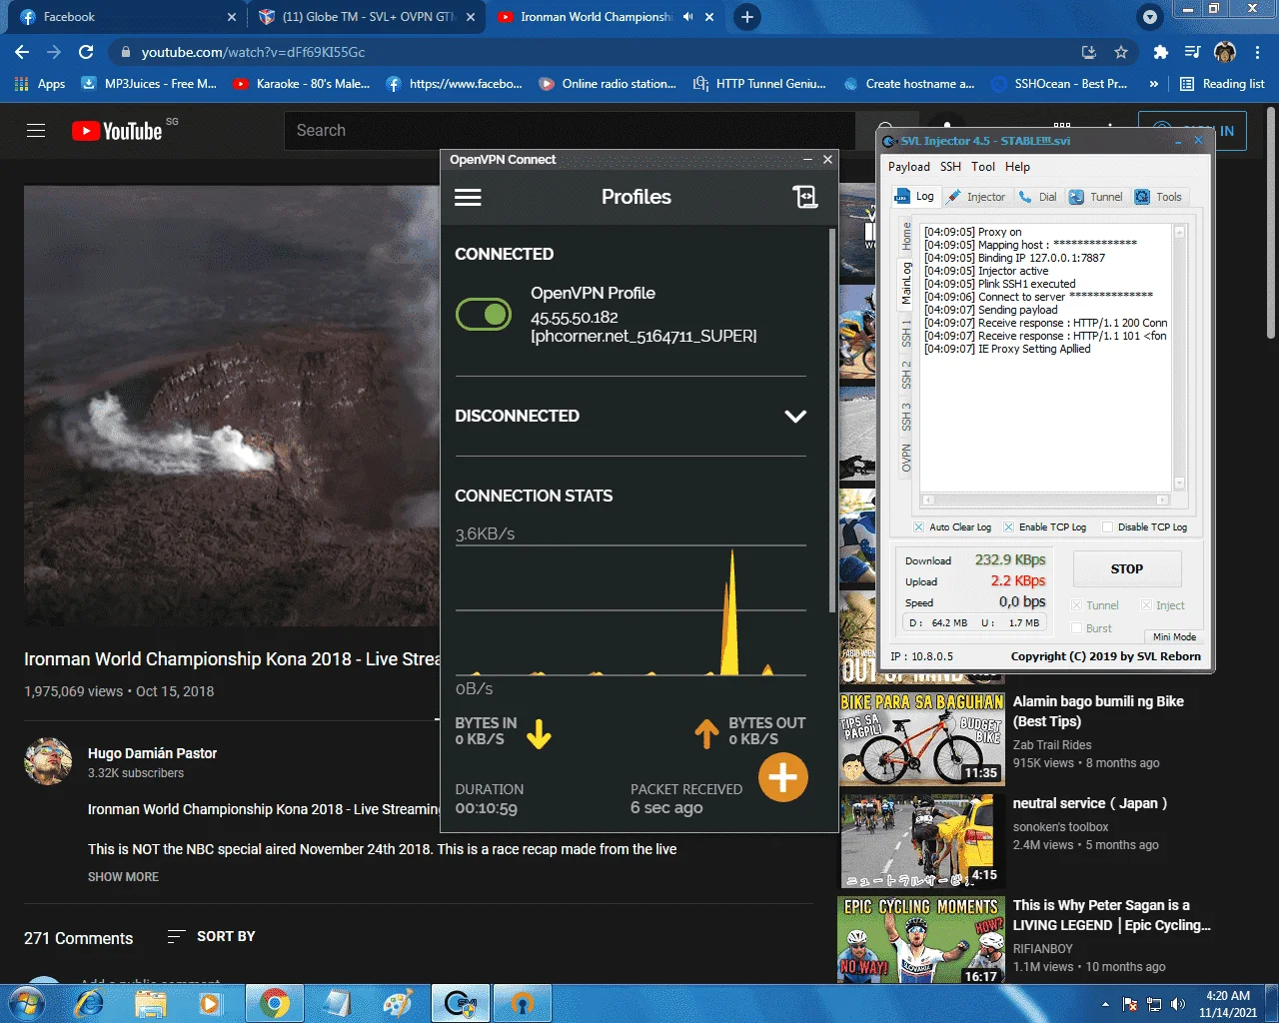This screenshot has height=1023, width=1279.
Task: Open the Bike Para sa Baguhan video thumbnail
Action: pos(921,738)
